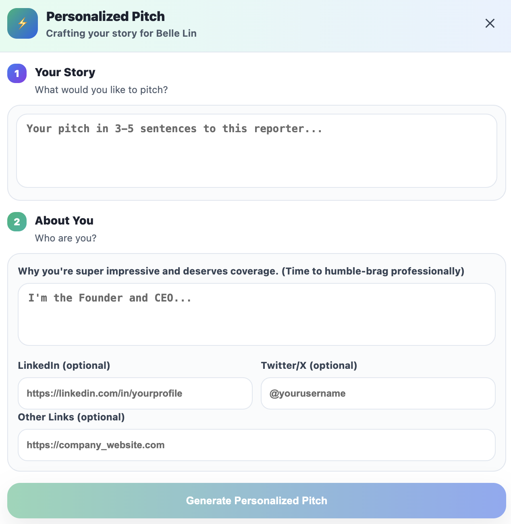
Task: Click into the LinkedIn profile URL field
Action: coord(135,393)
